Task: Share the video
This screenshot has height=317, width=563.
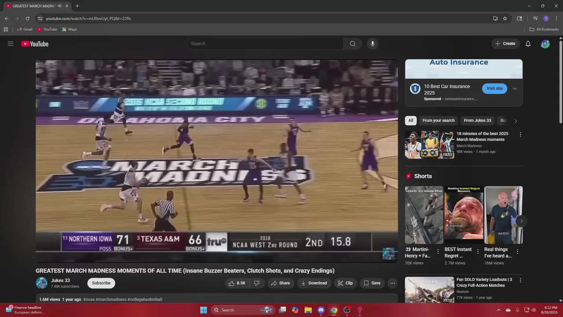Action: 281,283
